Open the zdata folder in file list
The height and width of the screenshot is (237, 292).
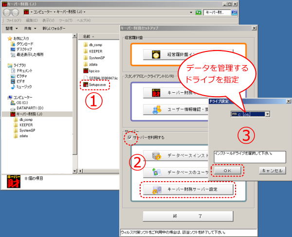pos(91,65)
